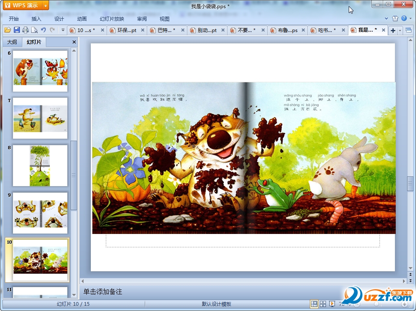Switch to Normal view icon
The width and height of the screenshot is (416, 311).
pos(314,304)
